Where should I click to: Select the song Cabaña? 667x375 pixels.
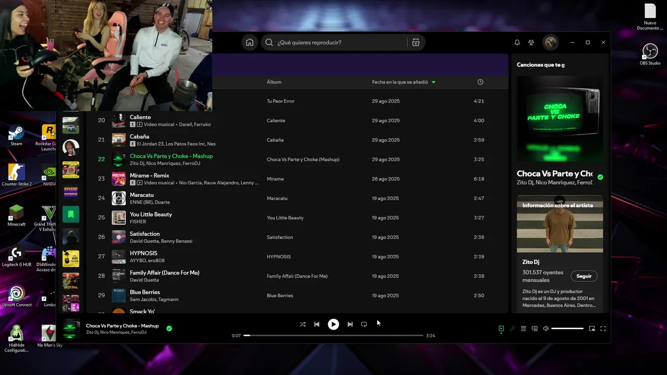coord(139,136)
